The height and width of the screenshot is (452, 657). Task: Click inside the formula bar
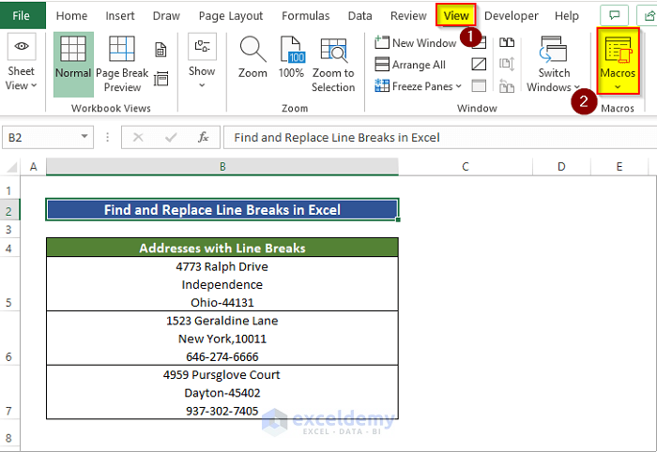(x=440, y=137)
